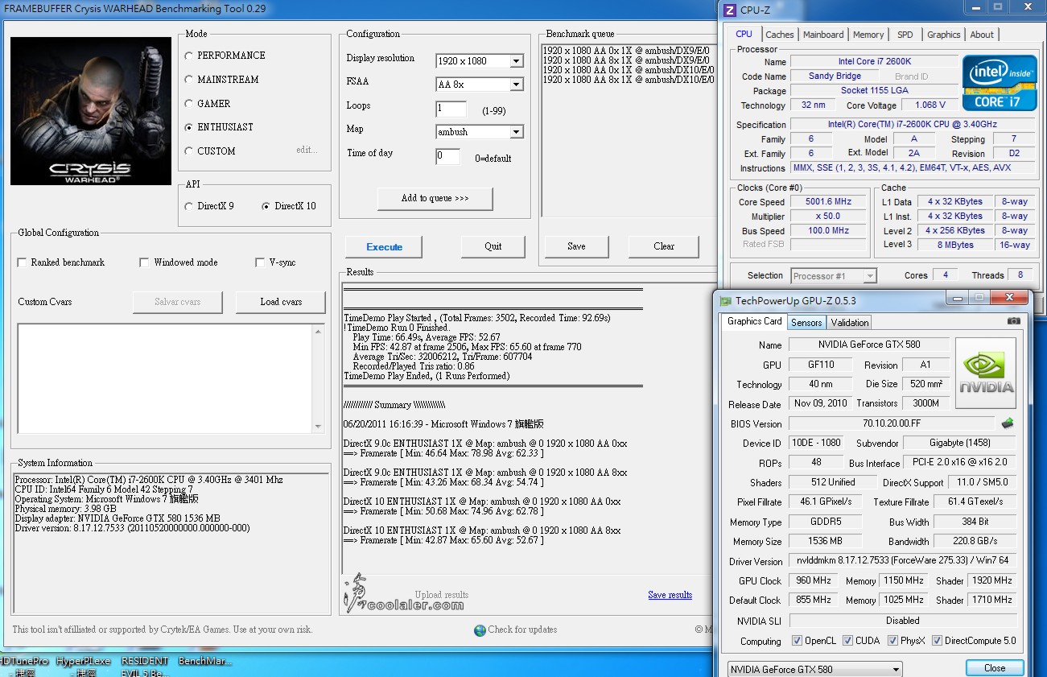This screenshot has height=677, width=1047.
Task: Click the NVIDIA logo in GPU-Z
Action: pyautogui.click(x=986, y=373)
